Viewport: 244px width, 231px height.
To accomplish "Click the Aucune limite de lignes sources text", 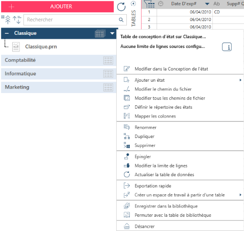I will tap(163, 46).
